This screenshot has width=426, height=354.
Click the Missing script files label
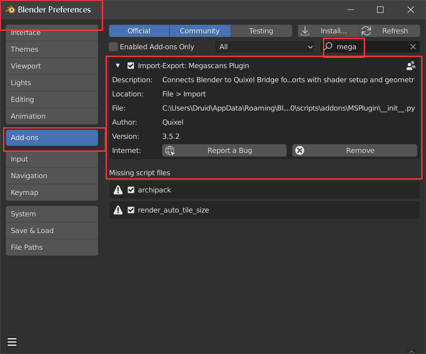[x=140, y=173]
